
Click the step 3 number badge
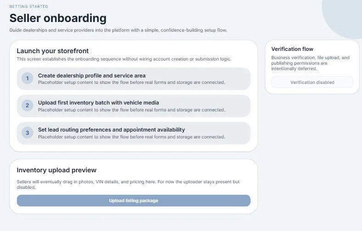27,133
